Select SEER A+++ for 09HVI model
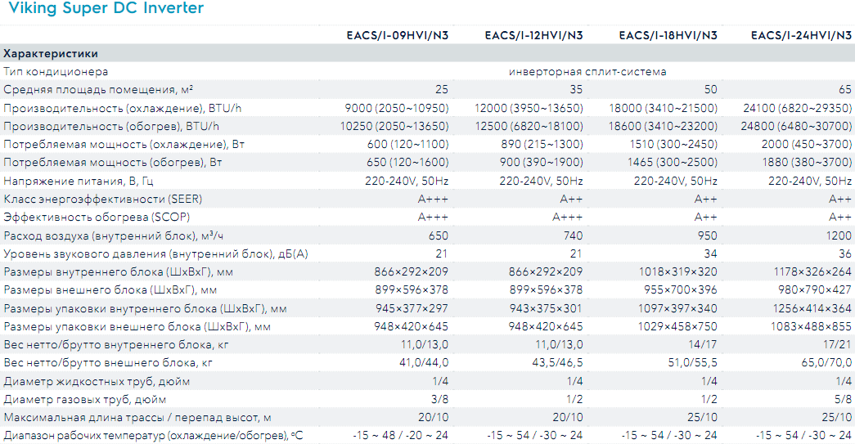 433,199
